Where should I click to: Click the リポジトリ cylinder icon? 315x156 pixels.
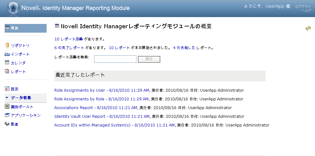pos(7,45)
